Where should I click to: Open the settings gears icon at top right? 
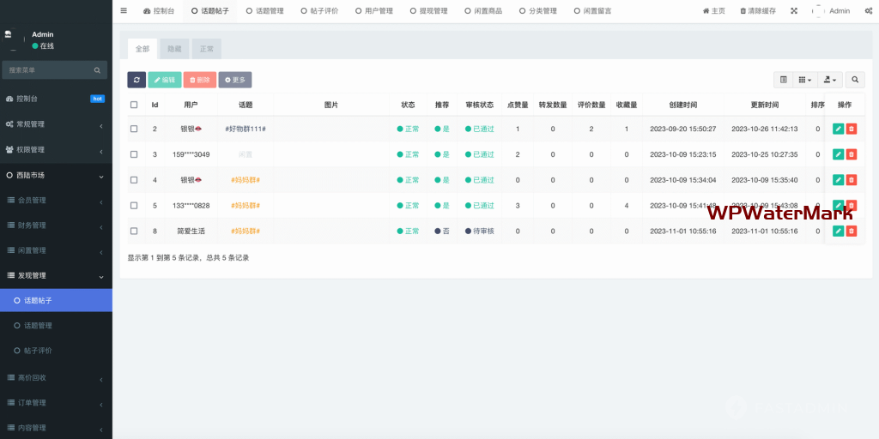pos(868,11)
